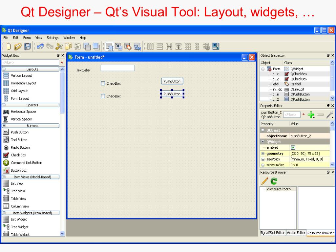Switch to the Action Editor tab
Screen dimensions: 336x252
click(x=296, y=233)
